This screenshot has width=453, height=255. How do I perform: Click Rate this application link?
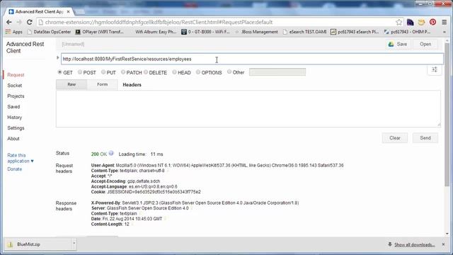pyautogui.click(x=21, y=158)
